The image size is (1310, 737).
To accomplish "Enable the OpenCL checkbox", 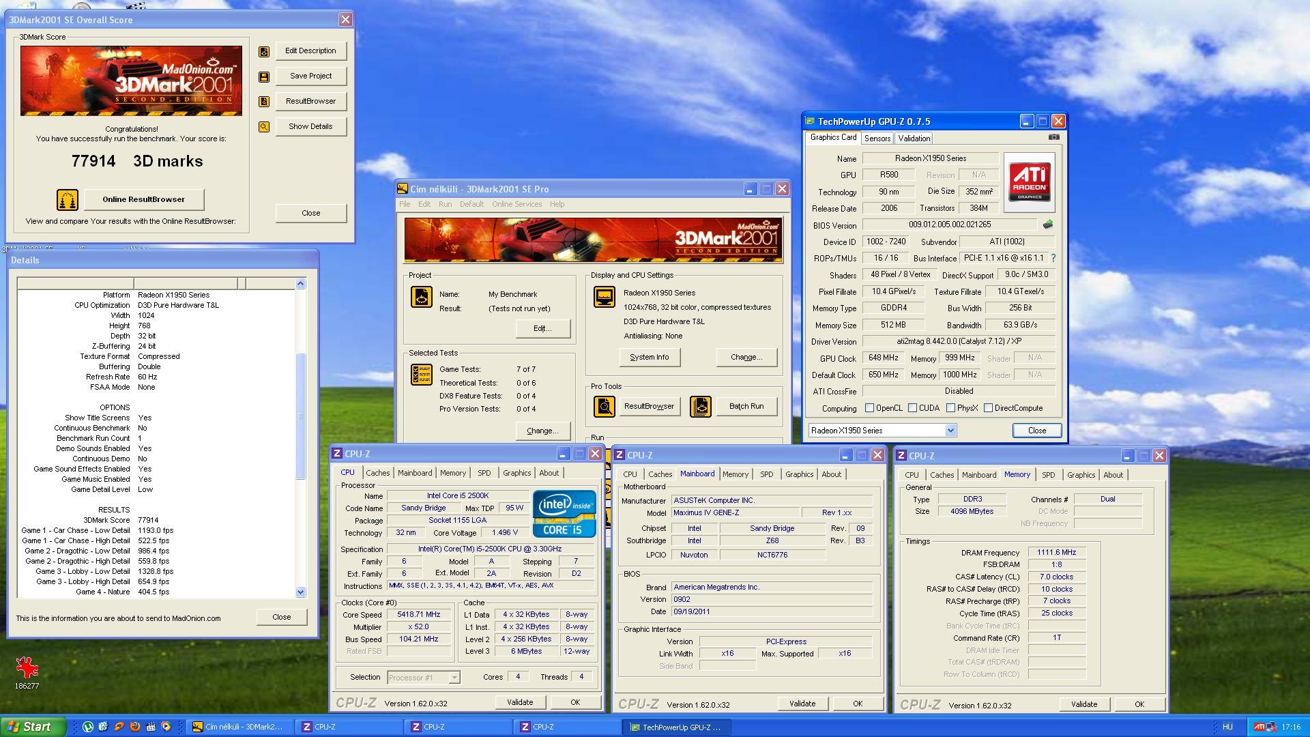I will pos(869,408).
